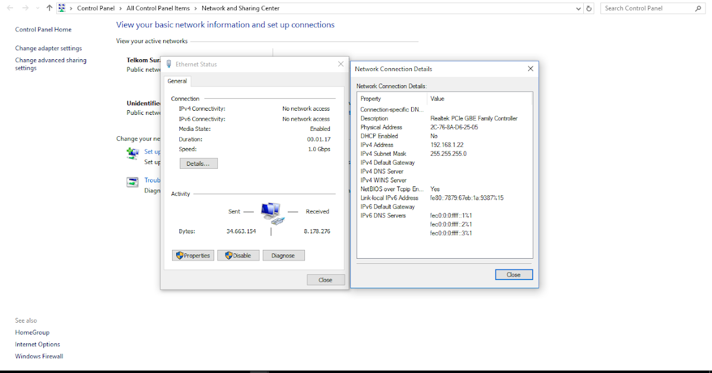
Task: Open HomeGroup settings
Action: click(32, 332)
